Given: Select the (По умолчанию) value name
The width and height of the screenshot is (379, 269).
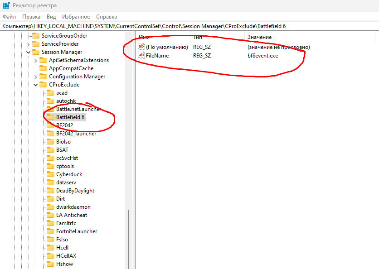Looking at the screenshot, I should click(x=167, y=47).
